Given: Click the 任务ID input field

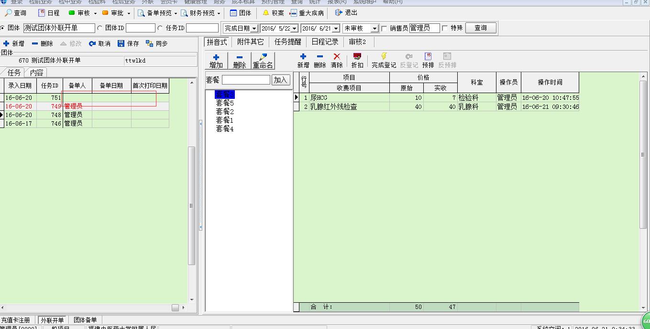Looking at the screenshot, I should click(202, 28).
